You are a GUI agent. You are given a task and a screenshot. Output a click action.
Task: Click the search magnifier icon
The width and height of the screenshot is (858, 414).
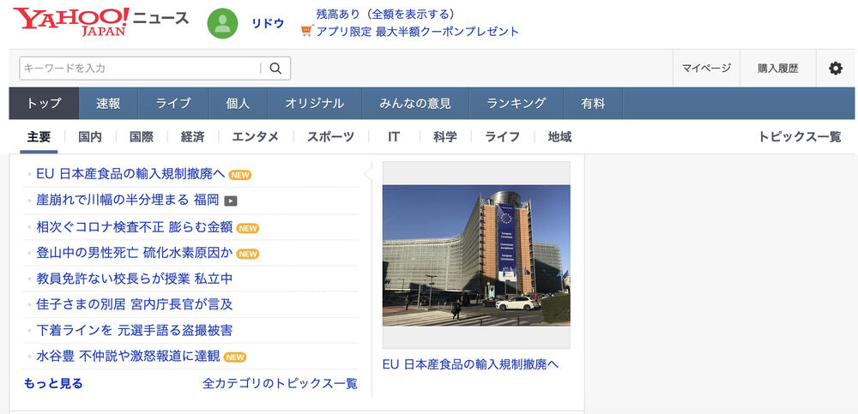click(x=275, y=69)
